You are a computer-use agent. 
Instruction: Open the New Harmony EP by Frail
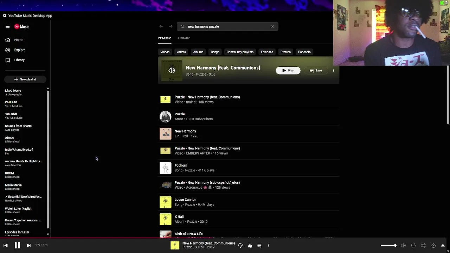point(249,134)
